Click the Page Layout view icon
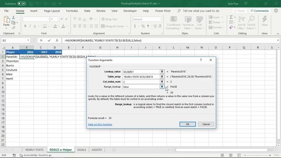Image resolution: width=281 pixels, height=158 pixels. coord(231,155)
